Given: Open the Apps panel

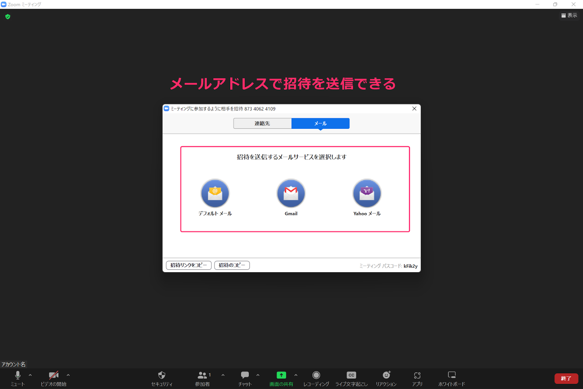Looking at the screenshot, I should pyautogui.click(x=417, y=378).
